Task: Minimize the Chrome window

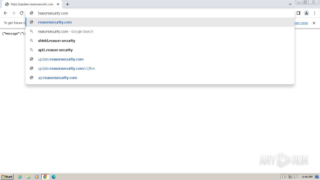Action: tap(299, 2)
